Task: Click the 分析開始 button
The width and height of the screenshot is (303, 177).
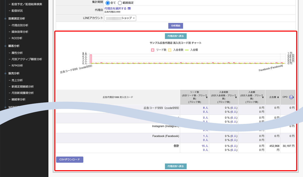Action: pos(175,26)
